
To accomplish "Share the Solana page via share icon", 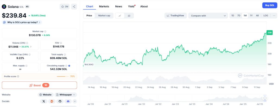I will 74,7.
